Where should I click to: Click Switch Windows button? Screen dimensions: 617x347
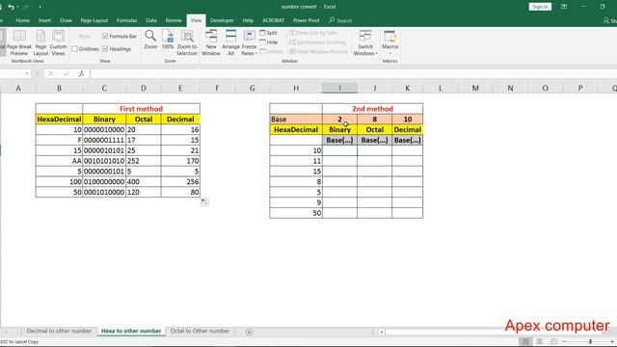click(365, 42)
